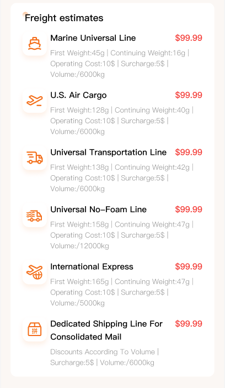
Task: Click the $99.99 price of U.S. Air Cargo
Action: [x=189, y=95]
